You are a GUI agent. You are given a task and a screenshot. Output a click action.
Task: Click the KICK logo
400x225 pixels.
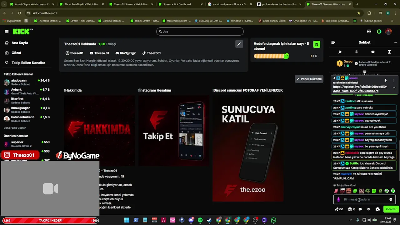pyautogui.click(x=22, y=31)
